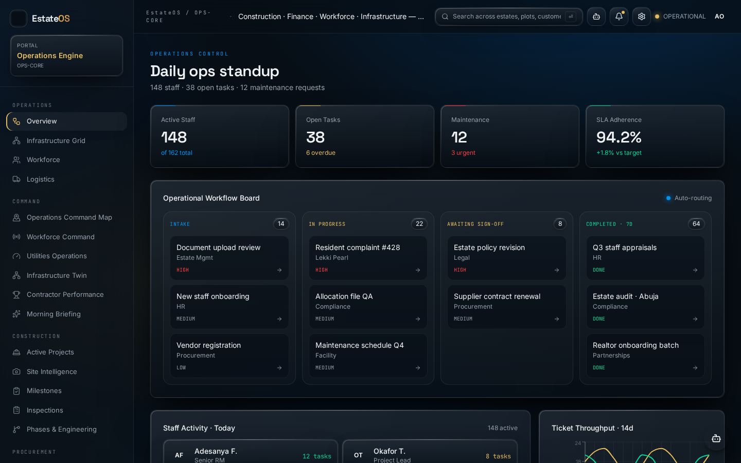Open the Vendor registration task card
The height and width of the screenshot is (463, 741).
[230, 356]
